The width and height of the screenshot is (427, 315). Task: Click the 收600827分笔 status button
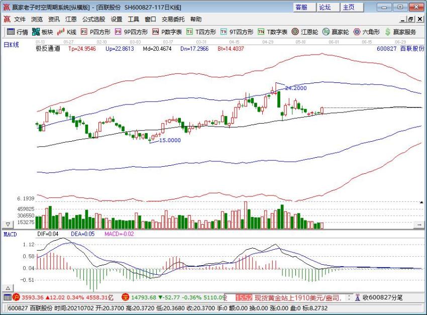[x=382, y=297]
